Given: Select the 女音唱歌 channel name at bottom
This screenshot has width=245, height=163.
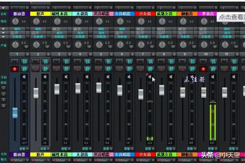Looking at the screenshot, I should click(x=124, y=155).
